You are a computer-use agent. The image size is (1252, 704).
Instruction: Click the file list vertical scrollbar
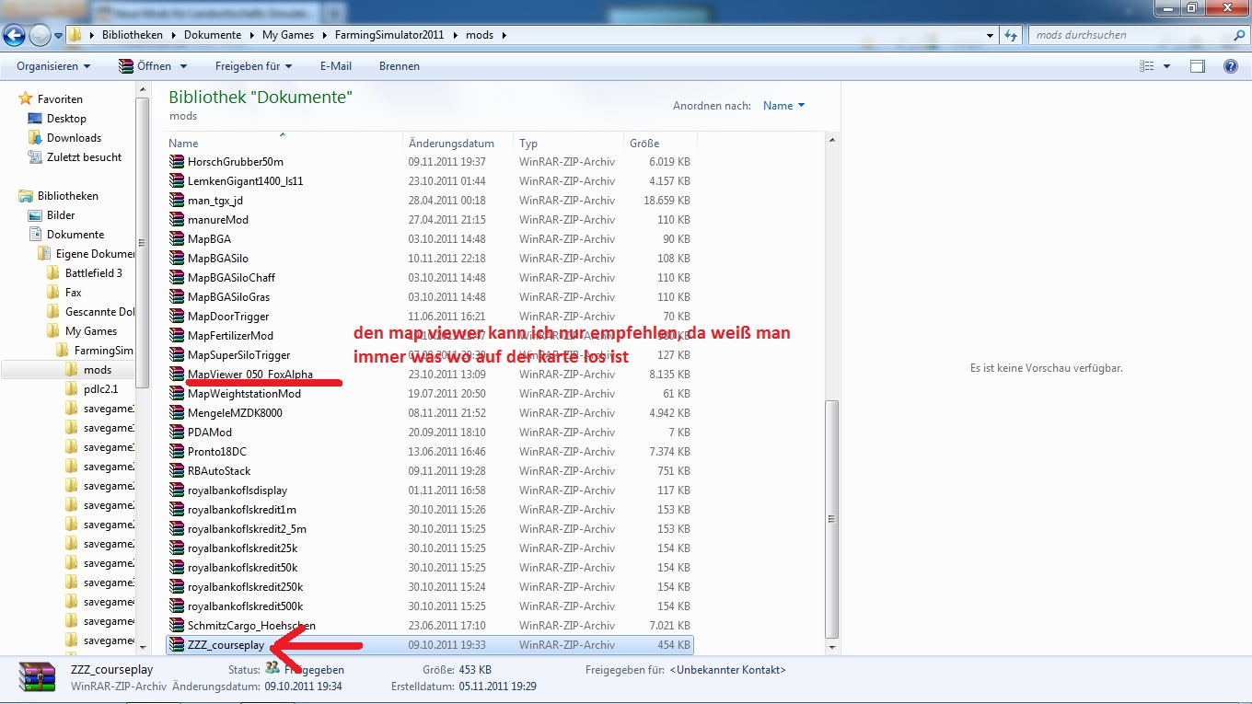tap(832, 390)
